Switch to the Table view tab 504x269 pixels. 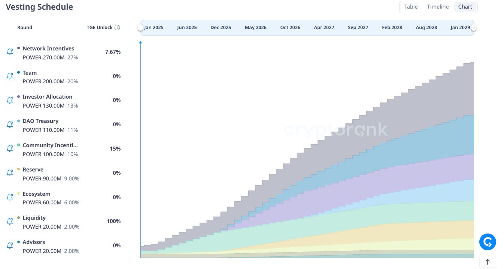coord(411,7)
